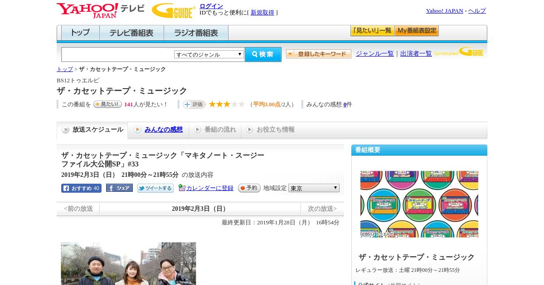Open the テレビ番組表 navigation tab
Image resolution: width=544 pixels, height=285 pixels.
coord(131,33)
